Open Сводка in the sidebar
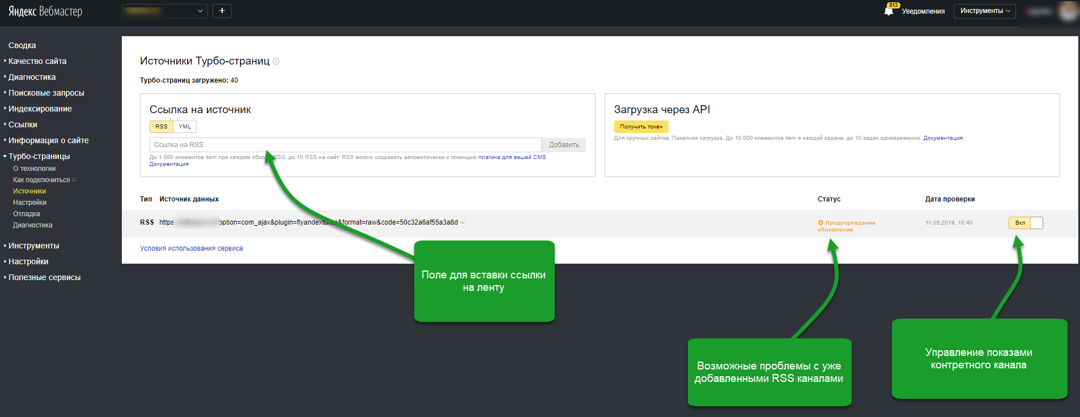The height and width of the screenshot is (417, 1080). (22, 45)
